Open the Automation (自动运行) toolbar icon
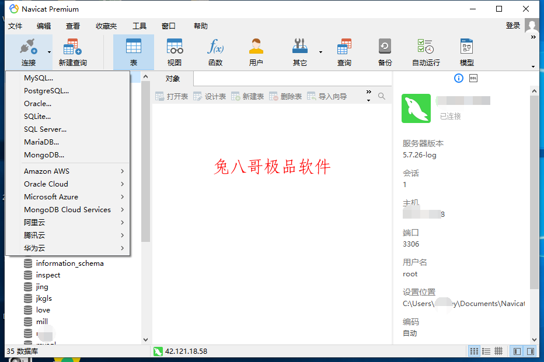 tap(426, 52)
